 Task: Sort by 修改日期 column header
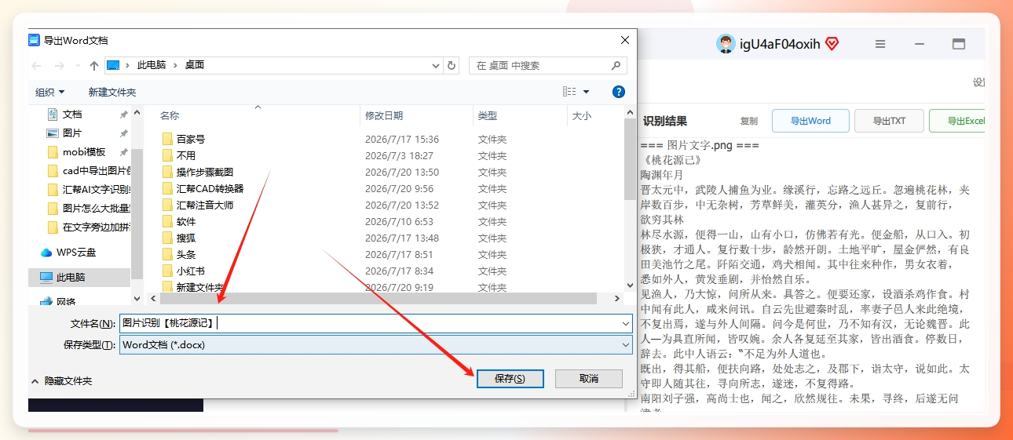[384, 115]
